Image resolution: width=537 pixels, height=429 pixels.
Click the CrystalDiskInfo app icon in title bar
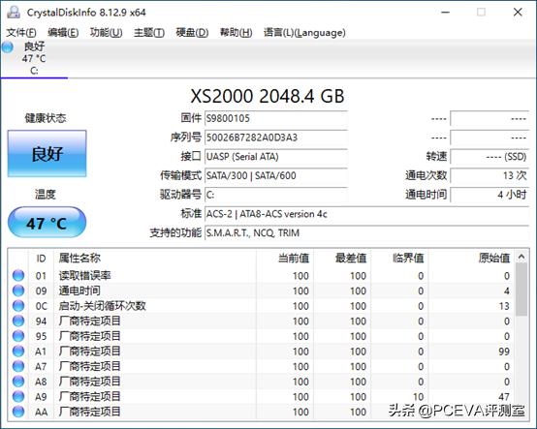point(14,13)
